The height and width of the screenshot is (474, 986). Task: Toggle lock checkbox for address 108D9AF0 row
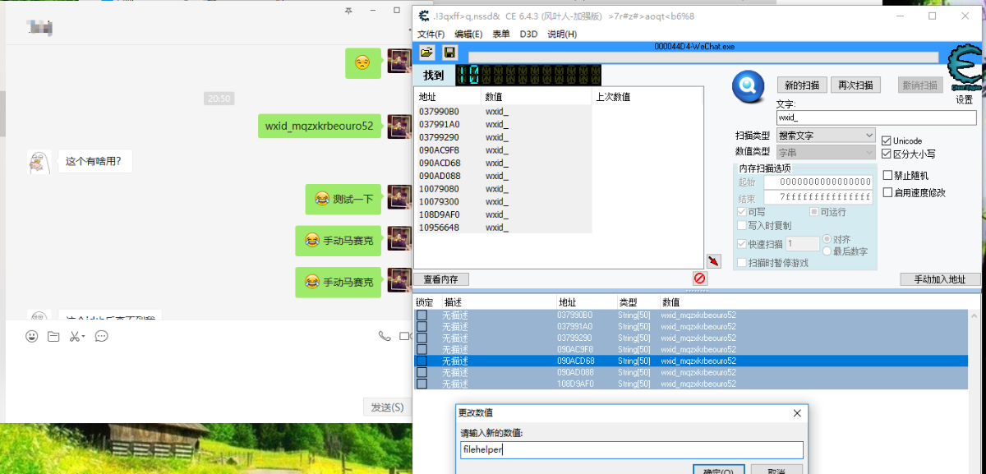pos(422,384)
